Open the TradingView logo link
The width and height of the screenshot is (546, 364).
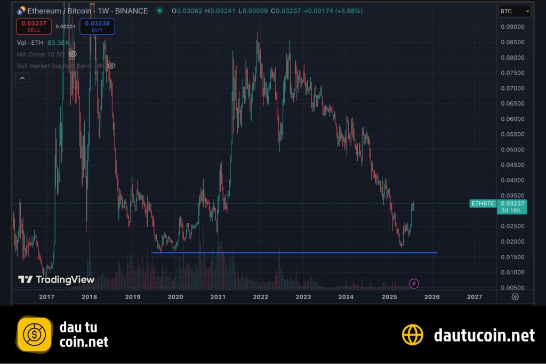click(56, 279)
